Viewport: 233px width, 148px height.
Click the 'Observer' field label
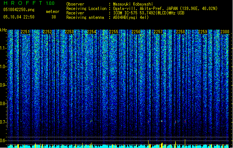(75, 4)
